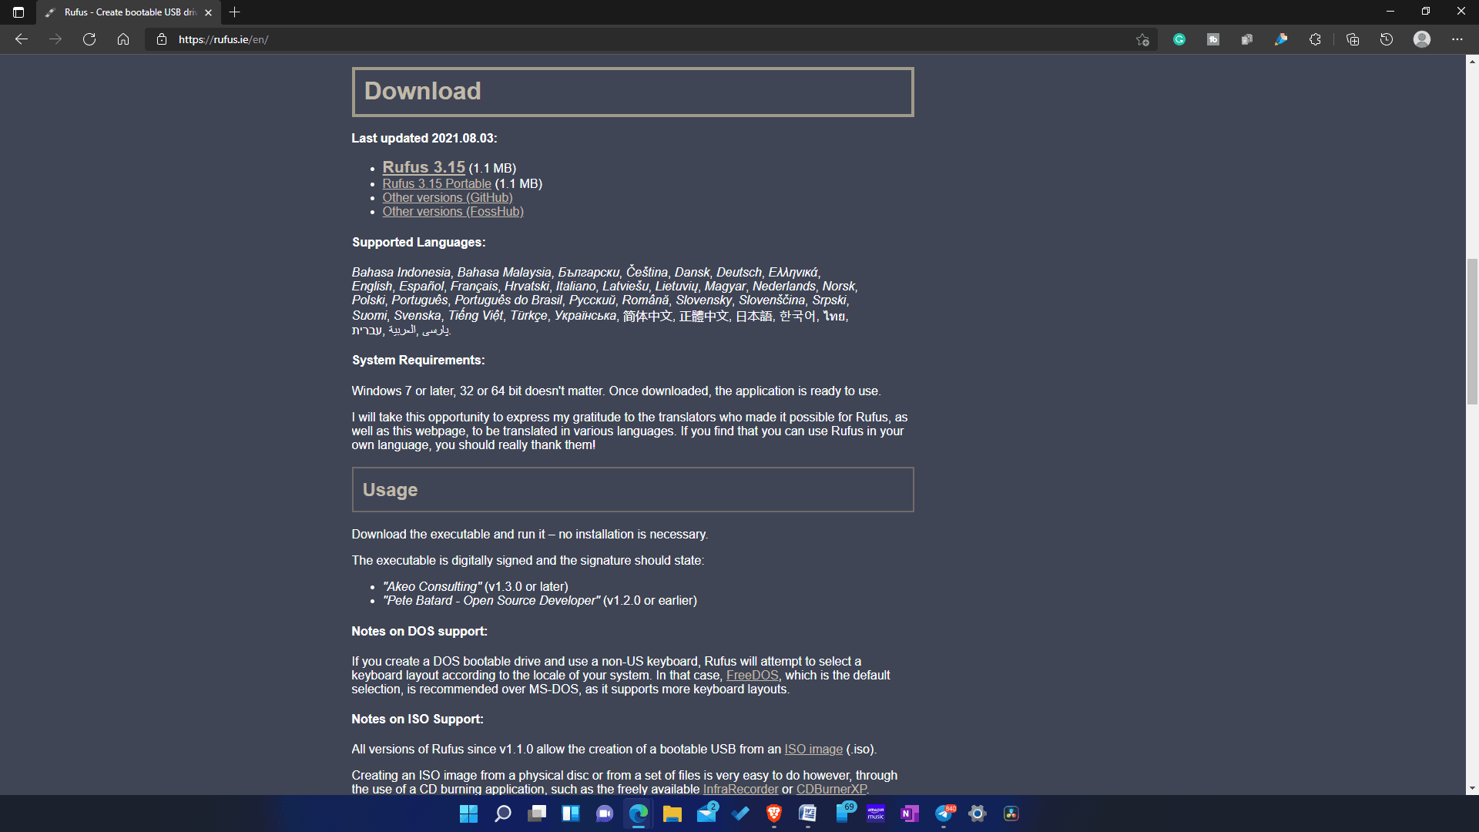Viewport: 1479px width, 832px height.
Task: Open a new browser tab
Action: coord(235,12)
